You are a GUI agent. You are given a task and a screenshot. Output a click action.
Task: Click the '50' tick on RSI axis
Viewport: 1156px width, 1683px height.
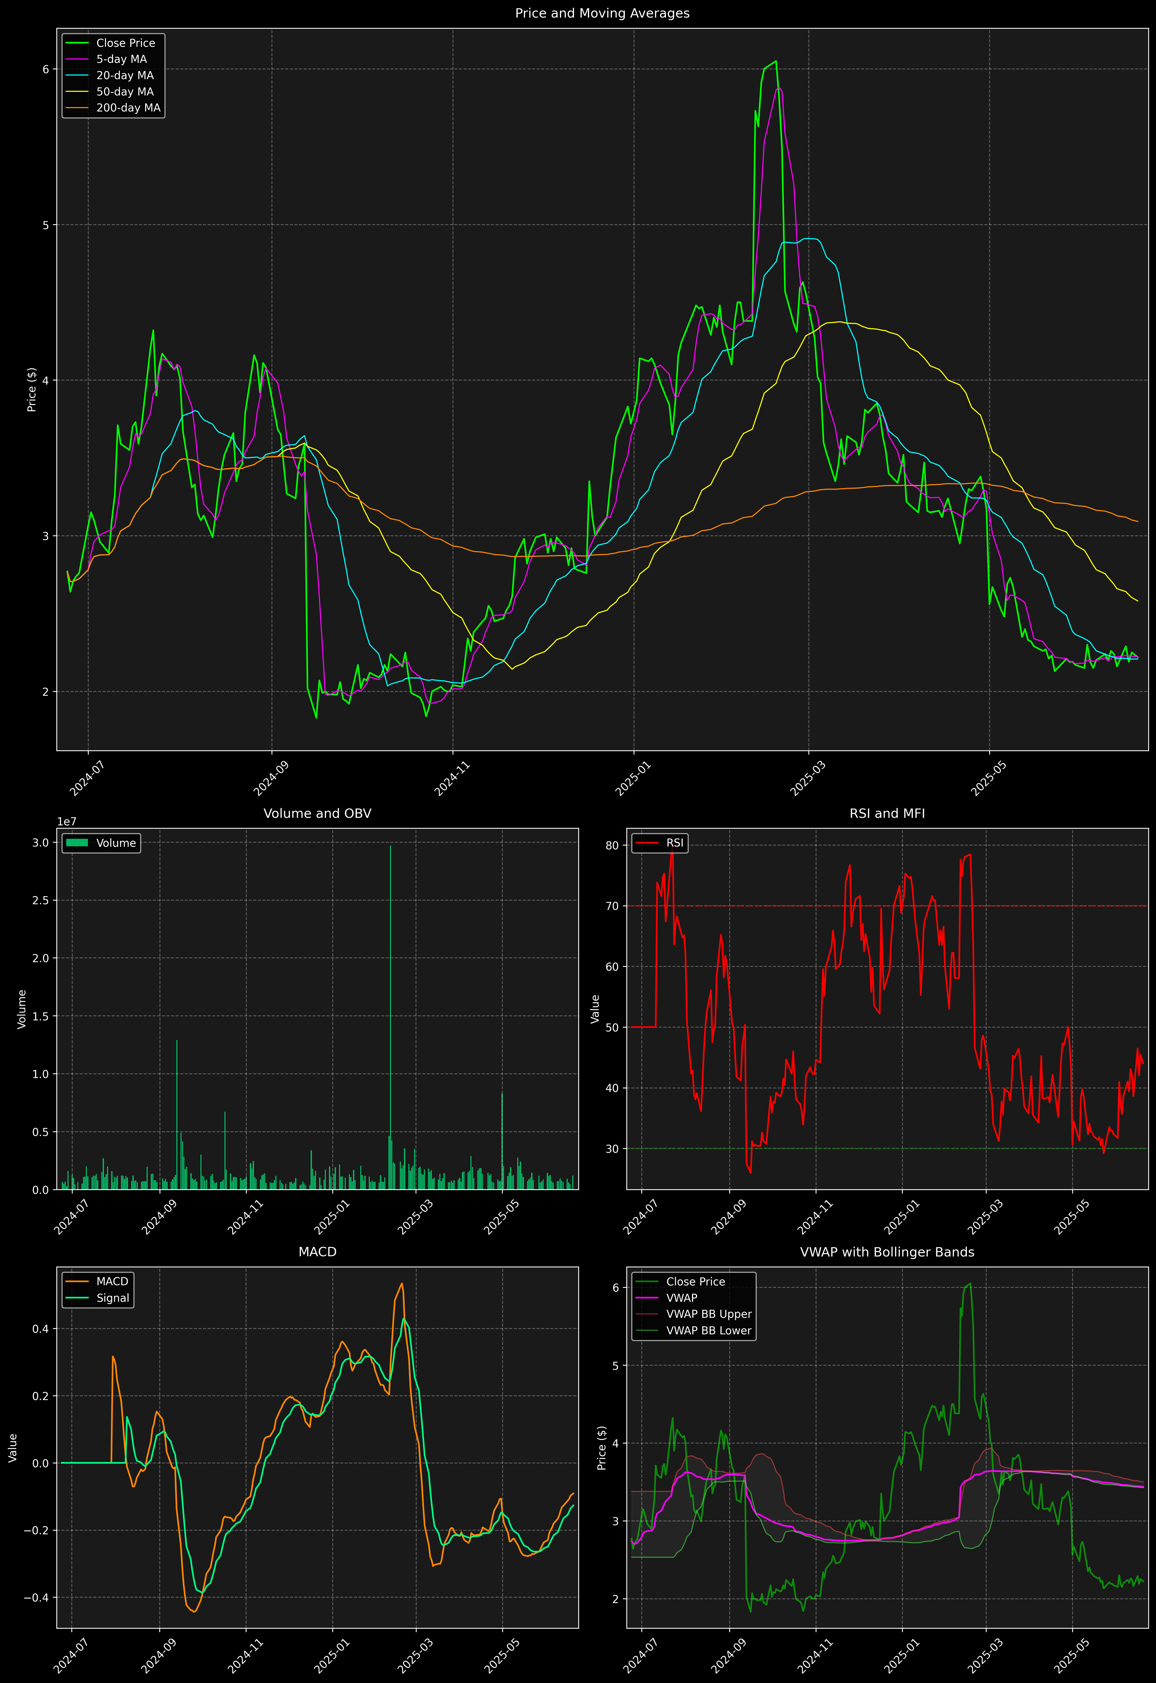pos(613,1028)
